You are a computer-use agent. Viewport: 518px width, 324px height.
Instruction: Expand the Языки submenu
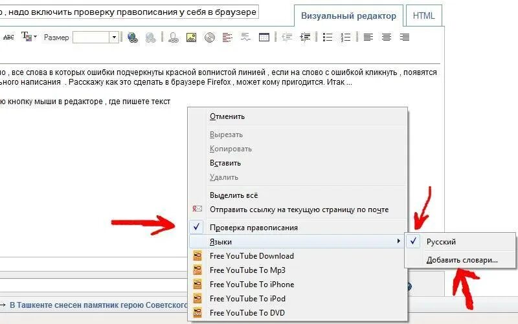click(x=297, y=242)
